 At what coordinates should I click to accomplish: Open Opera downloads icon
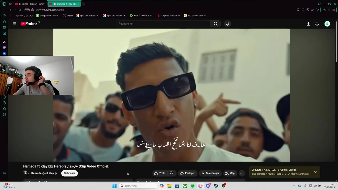[329, 10]
